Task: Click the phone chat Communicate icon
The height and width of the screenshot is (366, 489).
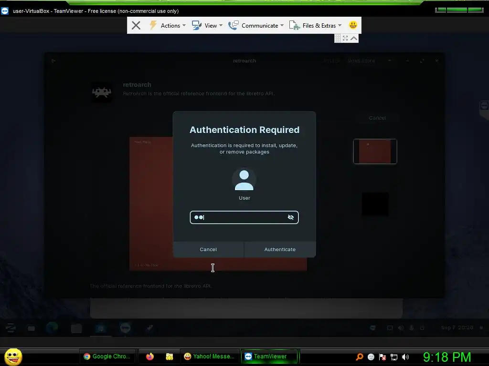Action: (233, 25)
